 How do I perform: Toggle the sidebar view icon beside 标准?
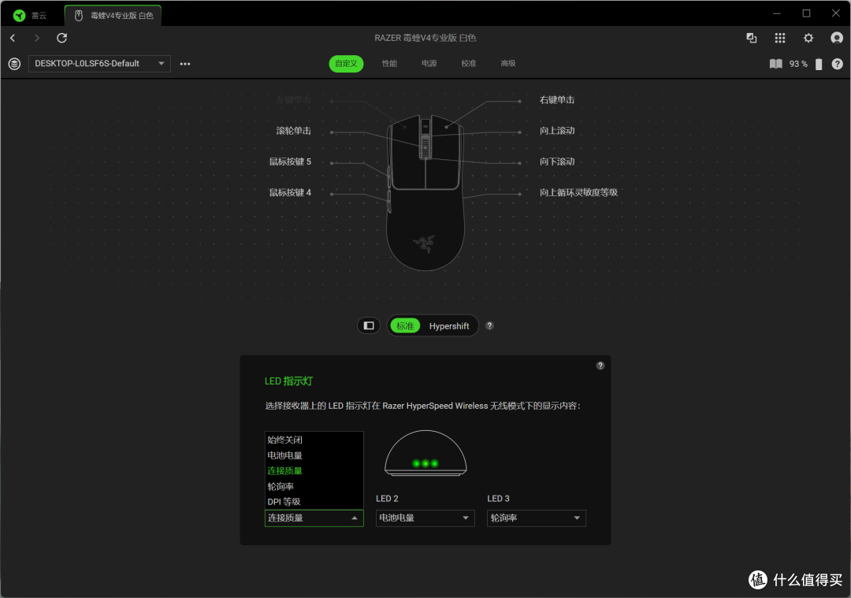[369, 325]
